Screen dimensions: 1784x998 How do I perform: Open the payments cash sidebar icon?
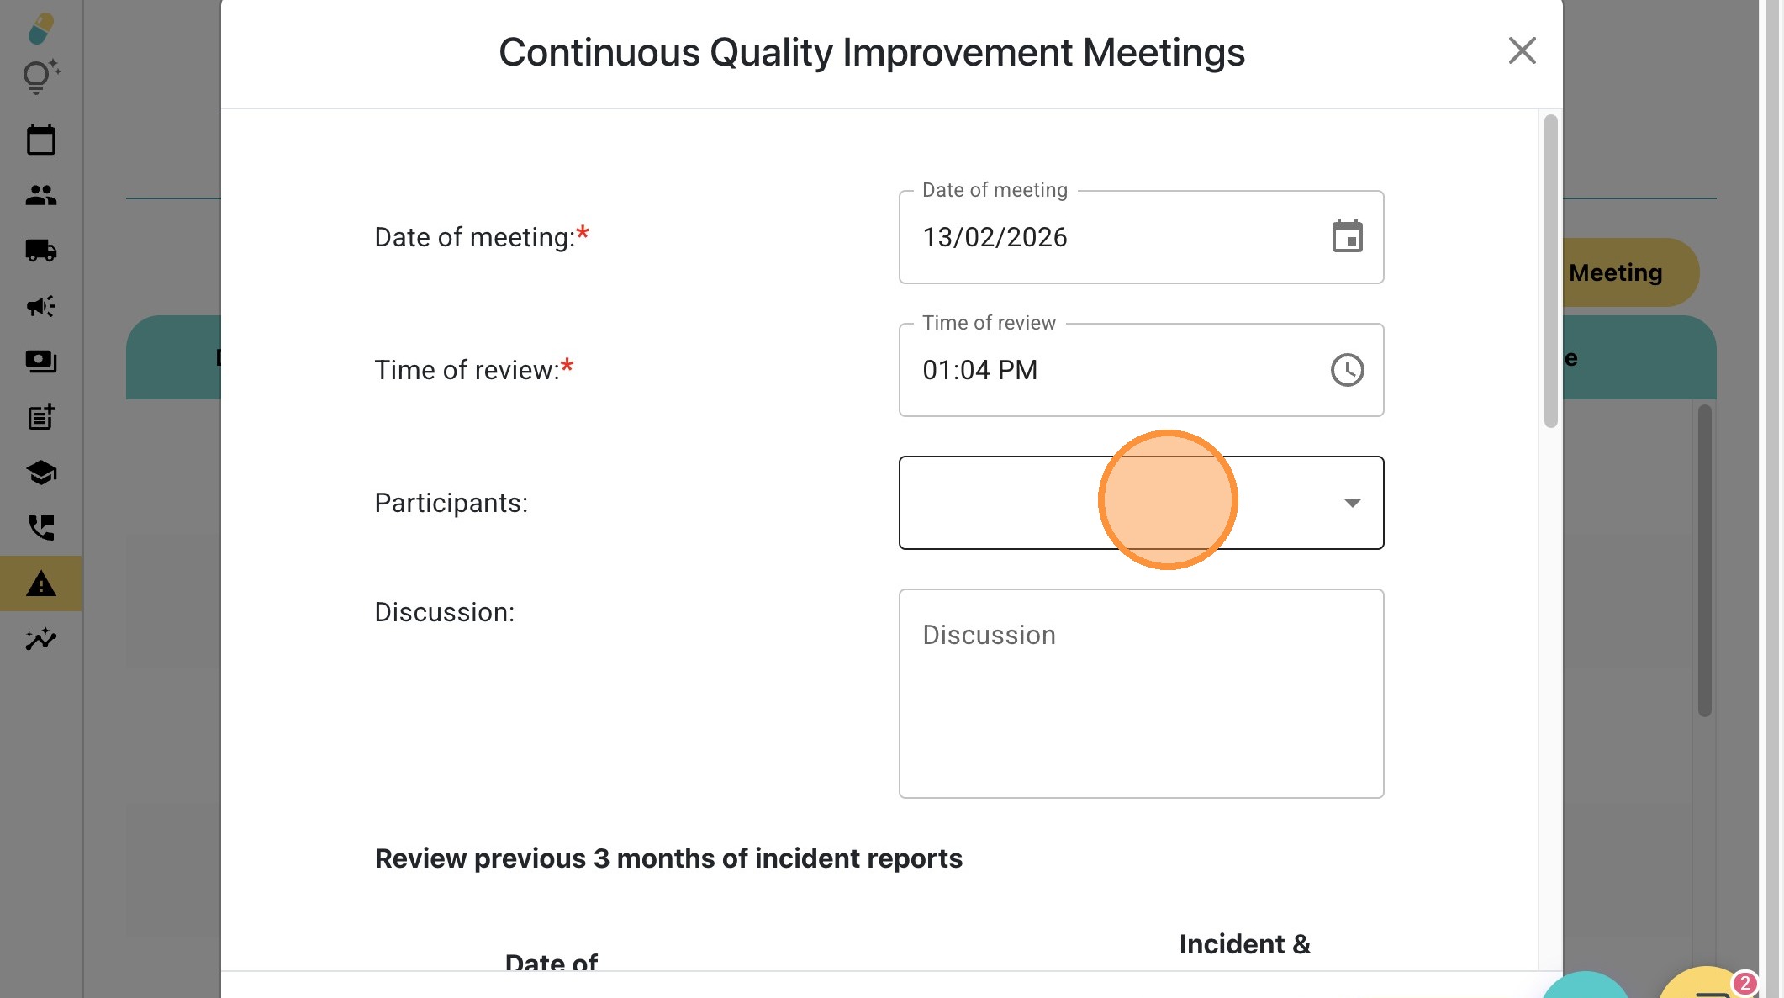click(x=40, y=362)
